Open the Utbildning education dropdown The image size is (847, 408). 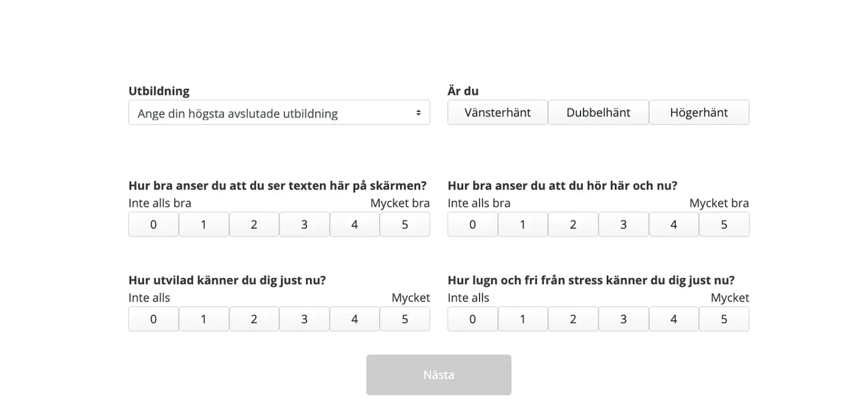click(x=279, y=113)
